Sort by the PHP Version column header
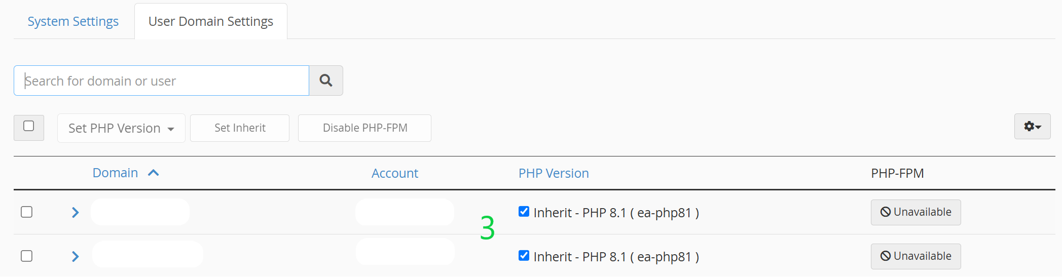Screen dimensions: 1062x277 coord(554,173)
